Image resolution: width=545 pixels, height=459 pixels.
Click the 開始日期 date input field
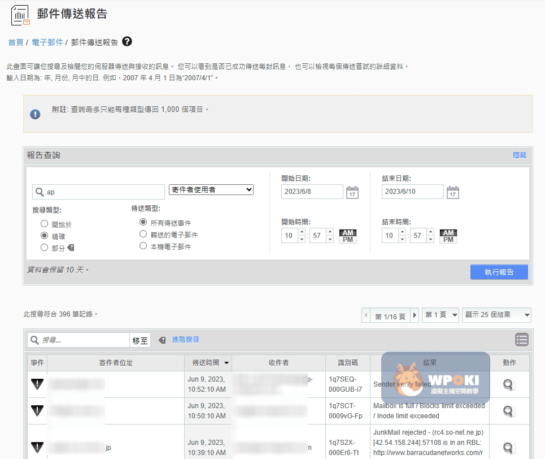click(312, 192)
